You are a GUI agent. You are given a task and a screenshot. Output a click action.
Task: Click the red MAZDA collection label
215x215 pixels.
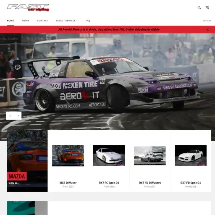pos(17,176)
